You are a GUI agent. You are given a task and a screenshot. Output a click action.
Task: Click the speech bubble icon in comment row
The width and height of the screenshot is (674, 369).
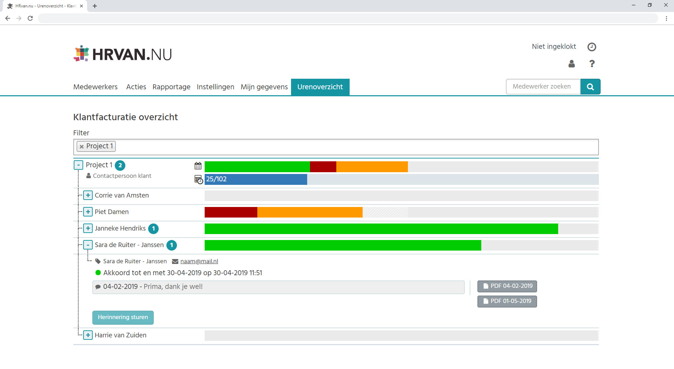coord(98,287)
